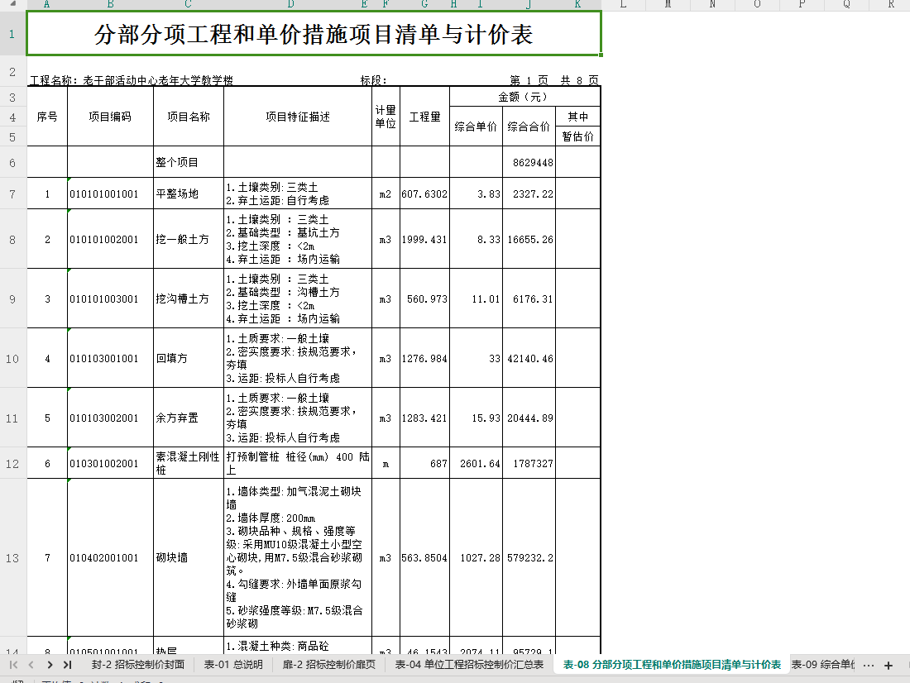Select code cell 010402001001
Viewport: 910px width, 683px height.
coord(110,557)
